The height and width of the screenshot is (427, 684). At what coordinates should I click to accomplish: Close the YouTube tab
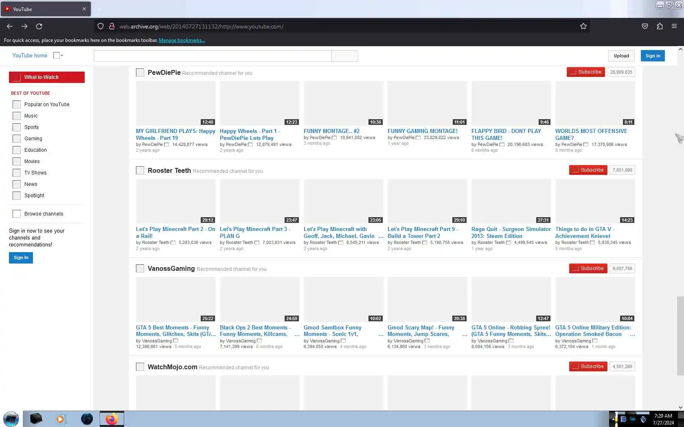click(x=84, y=9)
